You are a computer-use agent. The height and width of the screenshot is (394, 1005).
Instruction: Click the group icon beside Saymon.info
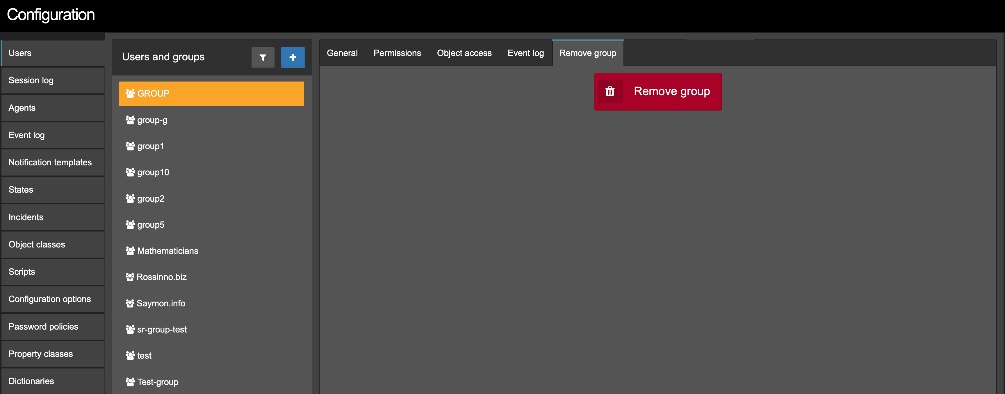click(x=130, y=303)
